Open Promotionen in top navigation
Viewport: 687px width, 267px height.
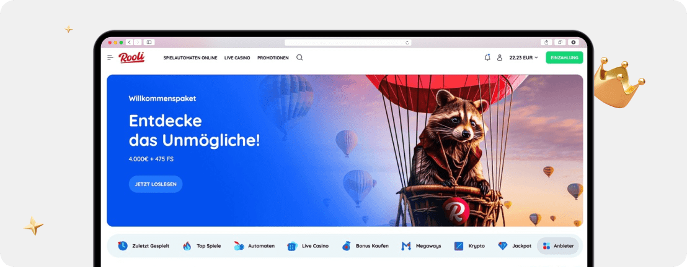(x=273, y=57)
